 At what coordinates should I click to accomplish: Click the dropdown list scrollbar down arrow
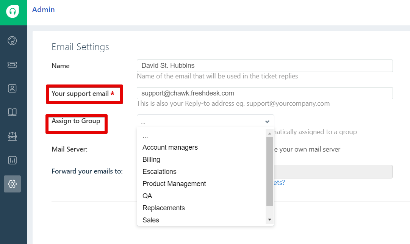269,220
